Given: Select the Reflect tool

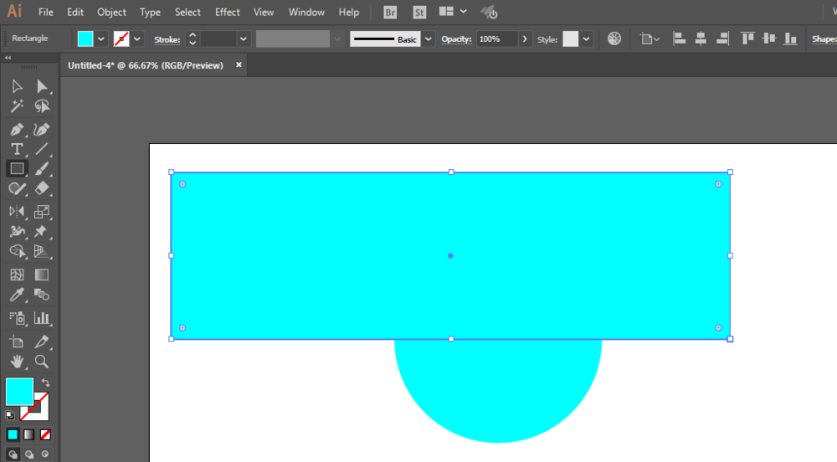Looking at the screenshot, I should click(17, 212).
